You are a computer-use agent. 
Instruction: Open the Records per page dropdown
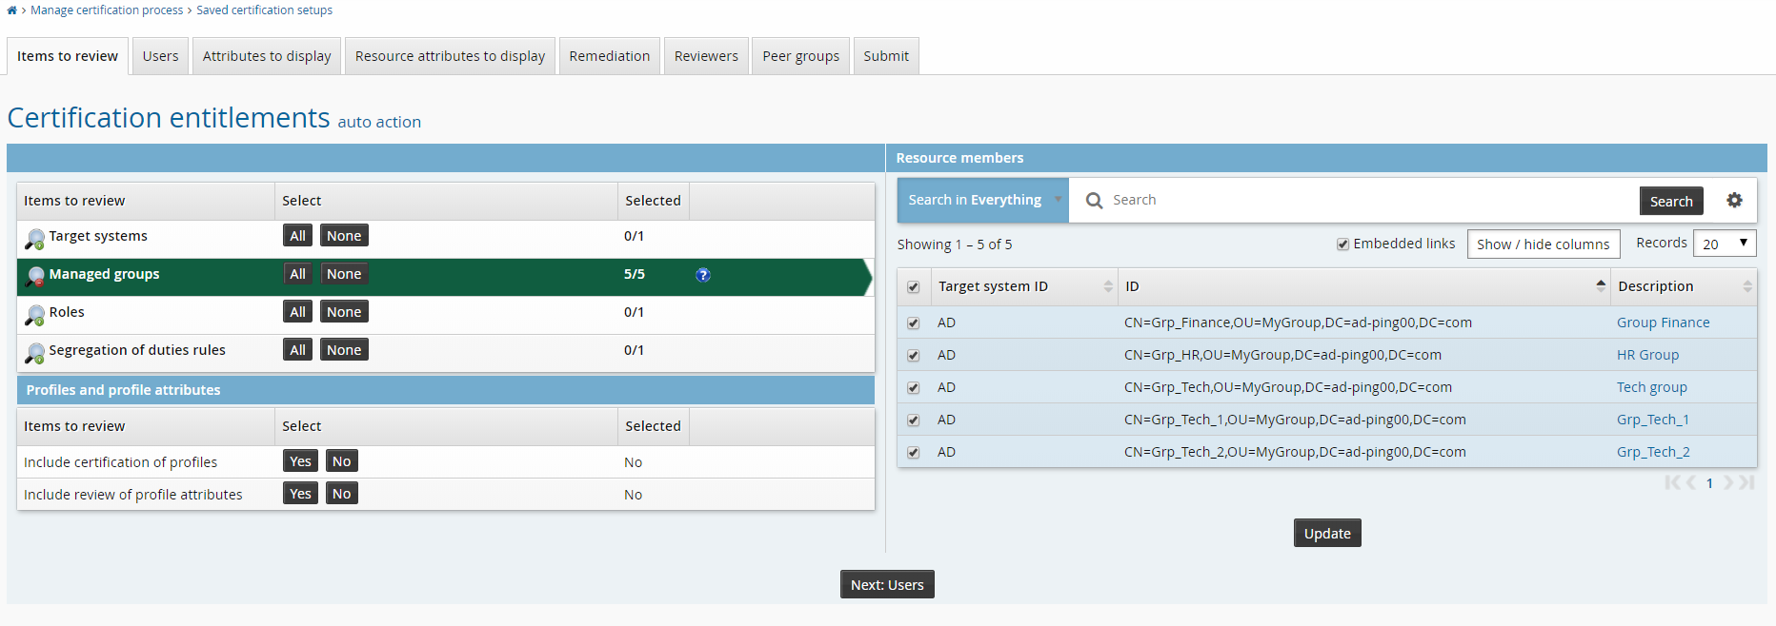1724,244
